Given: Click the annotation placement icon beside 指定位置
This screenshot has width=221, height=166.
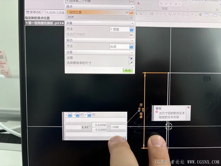Looking at the screenshot, I should [127, 13].
